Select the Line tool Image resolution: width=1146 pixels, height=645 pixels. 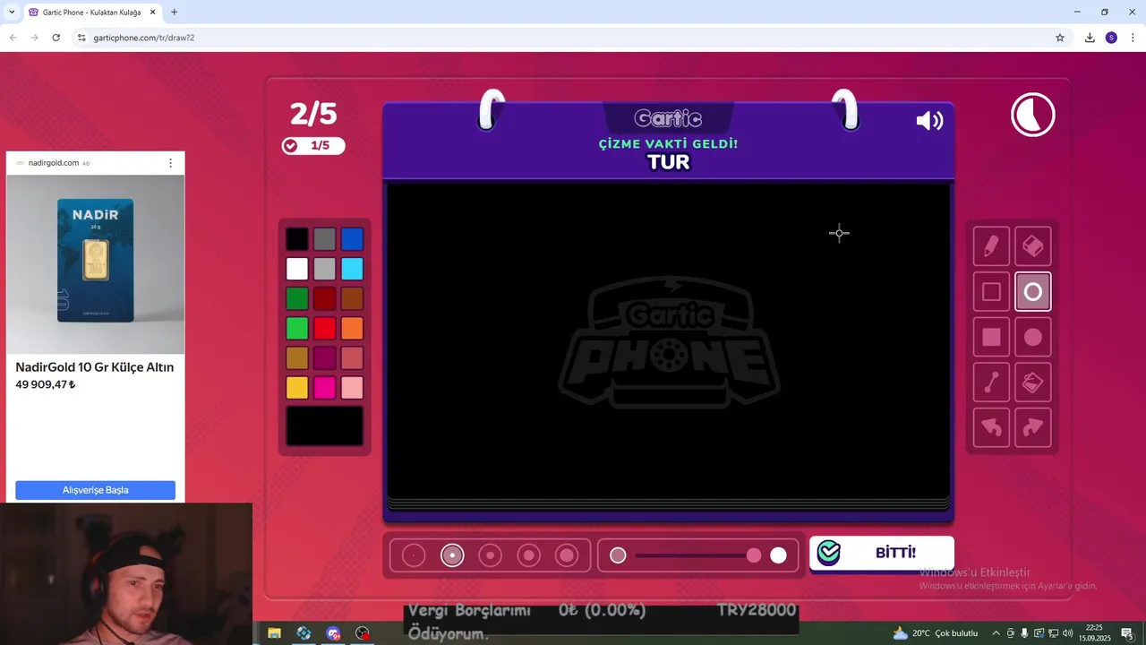pyautogui.click(x=991, y=383)
